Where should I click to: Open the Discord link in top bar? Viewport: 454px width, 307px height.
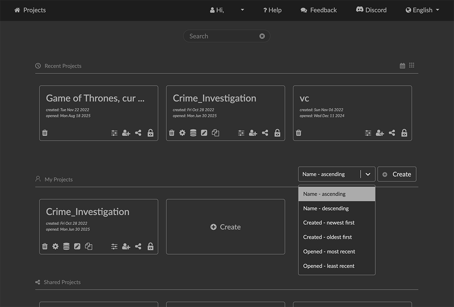371,10
